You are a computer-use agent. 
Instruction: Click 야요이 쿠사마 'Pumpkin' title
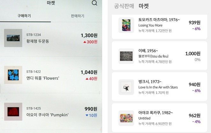tap(47, 115)
